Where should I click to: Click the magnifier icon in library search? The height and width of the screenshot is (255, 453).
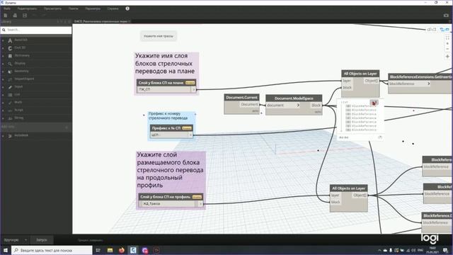[4, 30]
